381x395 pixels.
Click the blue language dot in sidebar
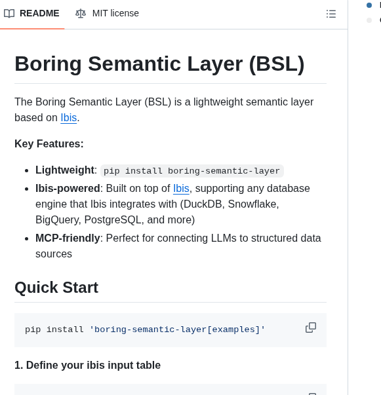pos(369,5)
